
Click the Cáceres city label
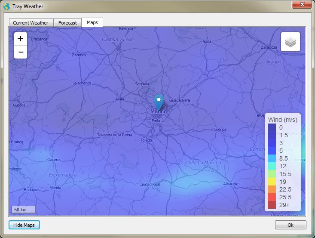click(x=54, y=160)
